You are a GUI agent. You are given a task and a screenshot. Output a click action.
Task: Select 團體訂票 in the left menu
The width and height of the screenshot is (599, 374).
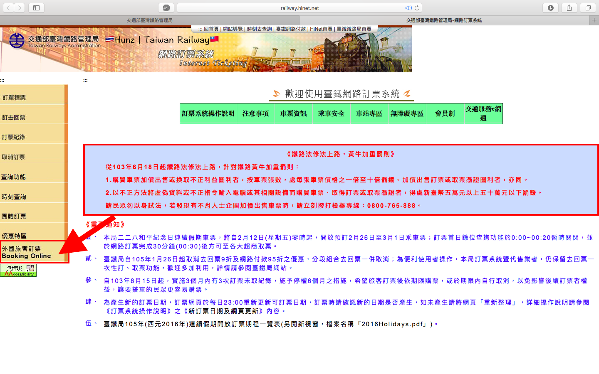point(33,213)
